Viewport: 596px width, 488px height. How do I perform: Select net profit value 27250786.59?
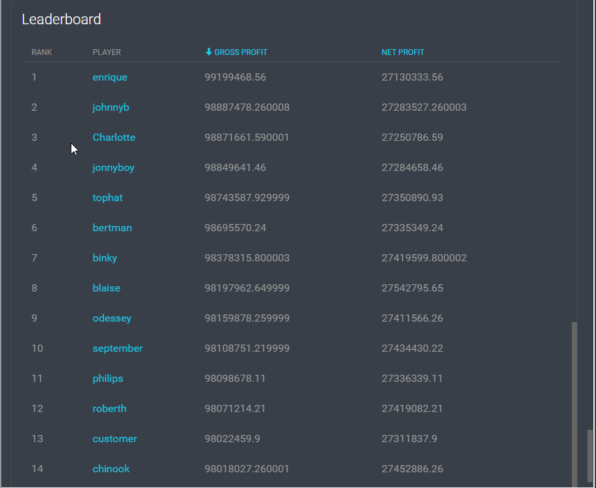pos(413,137)
